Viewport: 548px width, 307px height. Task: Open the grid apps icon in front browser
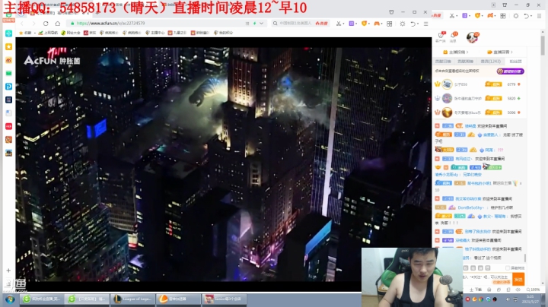390,24
